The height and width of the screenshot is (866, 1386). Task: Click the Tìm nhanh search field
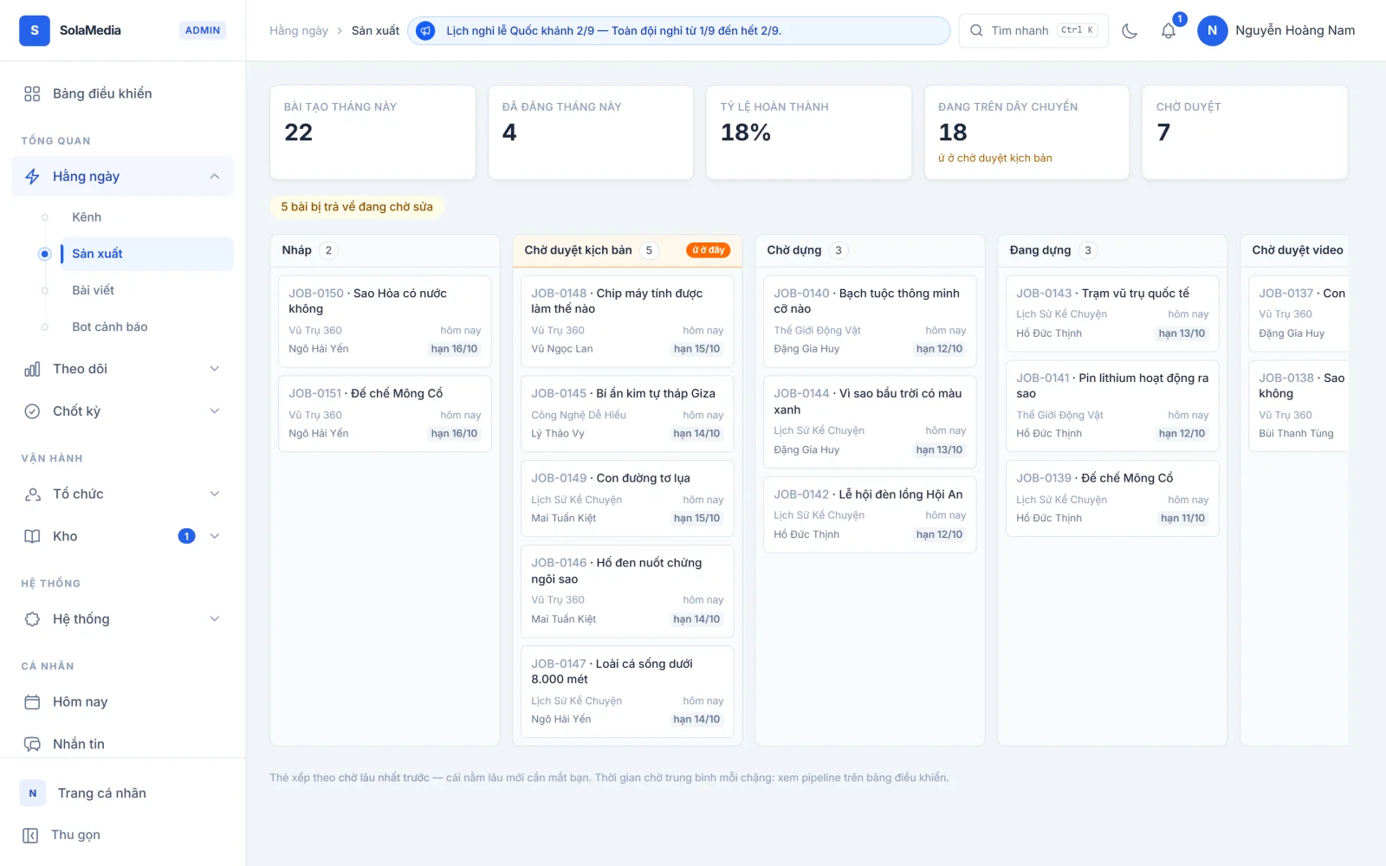[1033, 30]
